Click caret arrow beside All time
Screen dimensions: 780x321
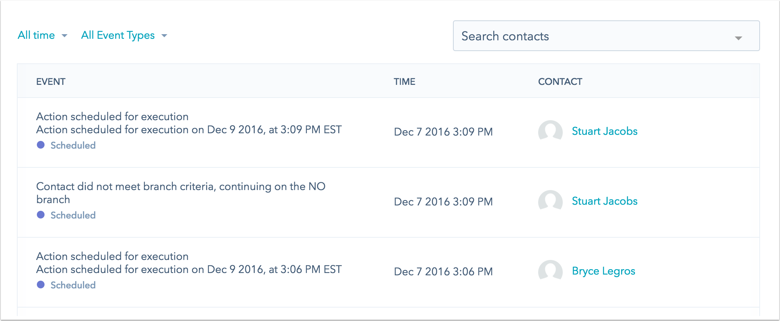coord(64,36)
